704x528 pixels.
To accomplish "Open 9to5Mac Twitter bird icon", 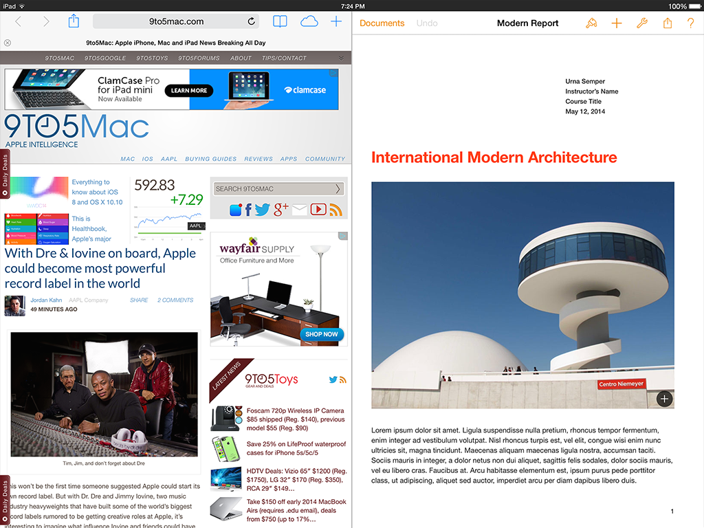I will point(262,210).
